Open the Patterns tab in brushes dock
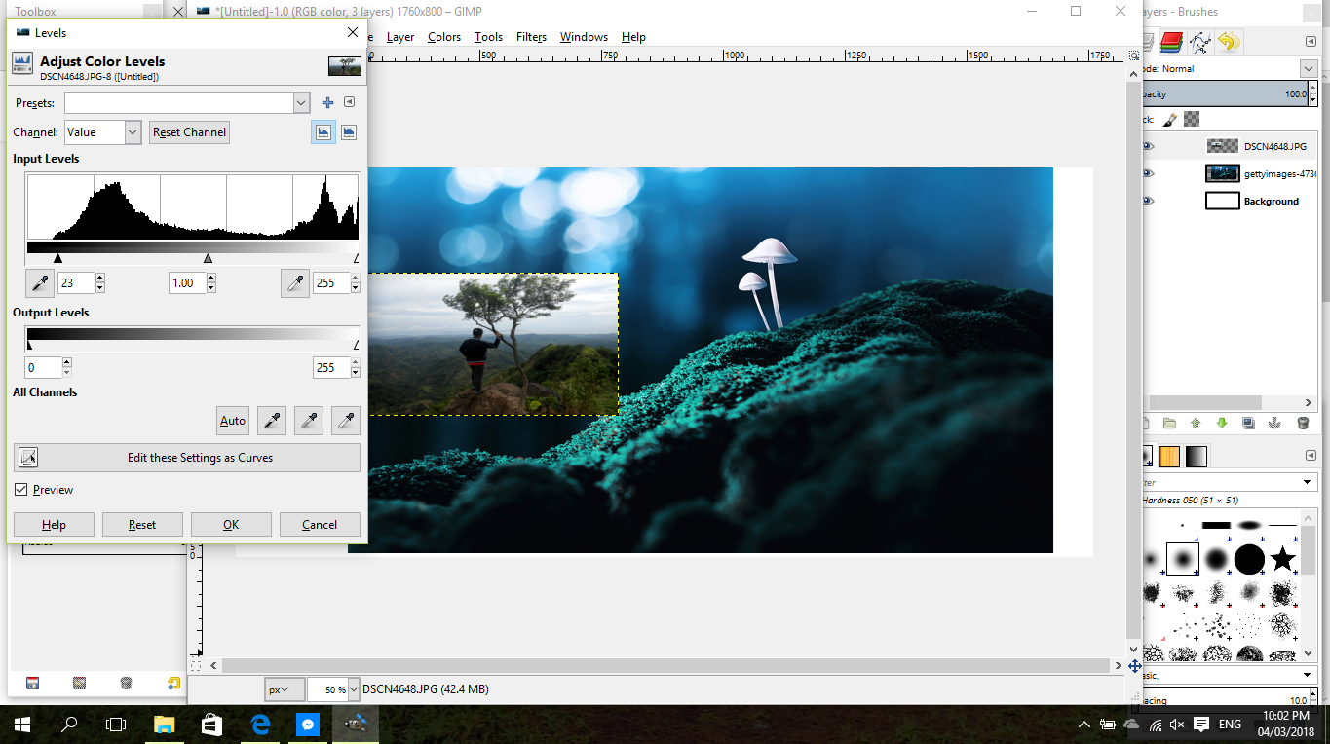The height and width of the screenshot is (744, 1330). tap(1169, 456)
